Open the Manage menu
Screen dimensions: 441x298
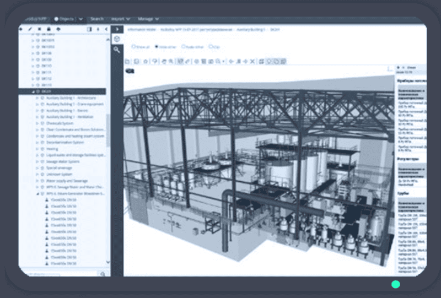click(x=148, y=19)
